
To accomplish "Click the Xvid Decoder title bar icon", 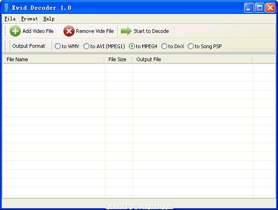I will tap(6, 7).
